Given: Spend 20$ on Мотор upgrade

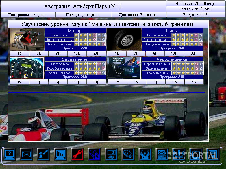Looking at the screenshot, I should (x=96, y=54).
